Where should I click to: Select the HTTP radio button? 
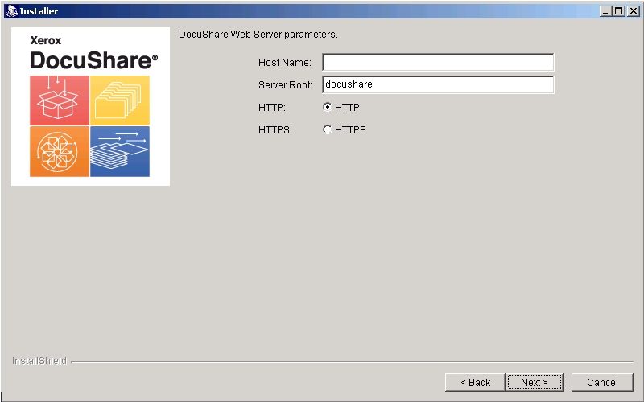328,107
